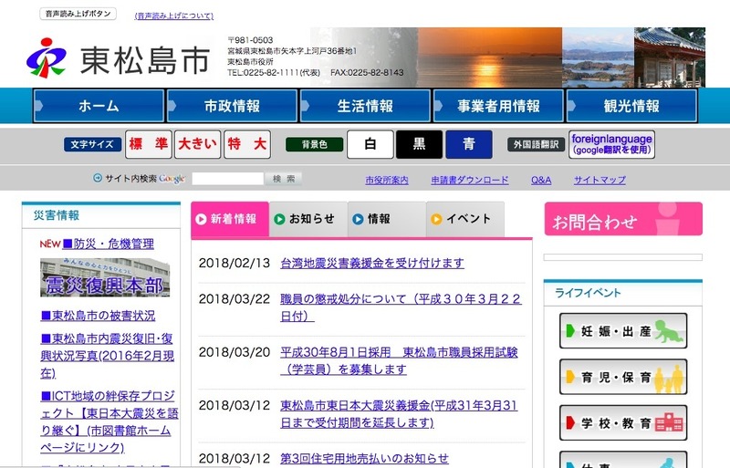Viewport: 730px width, 468px height.
Task: Switch to the お知らせ tab
Action: click(x=307, y=219)
